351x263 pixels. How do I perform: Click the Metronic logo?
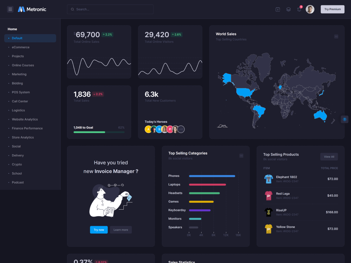(32, 9)
